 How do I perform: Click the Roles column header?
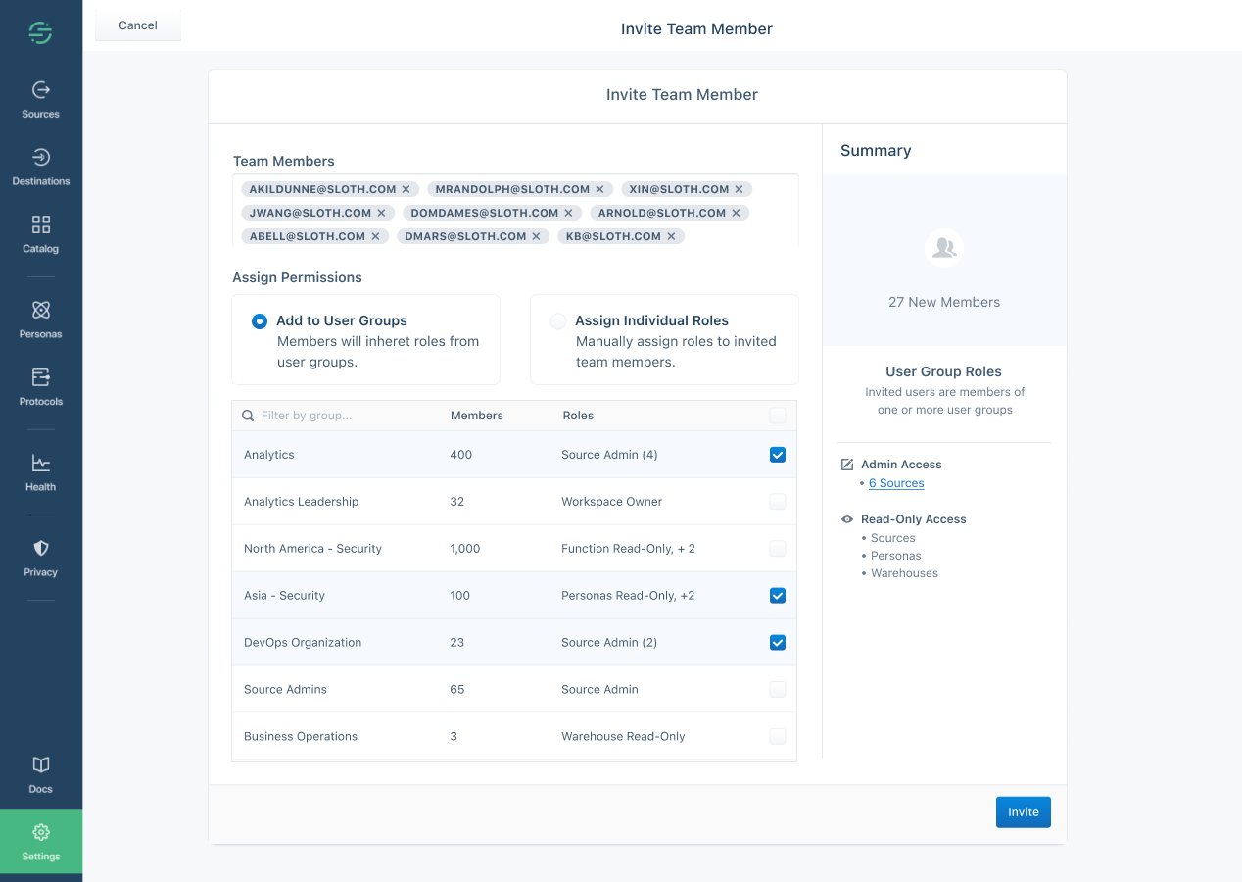[x=578, y=416]
